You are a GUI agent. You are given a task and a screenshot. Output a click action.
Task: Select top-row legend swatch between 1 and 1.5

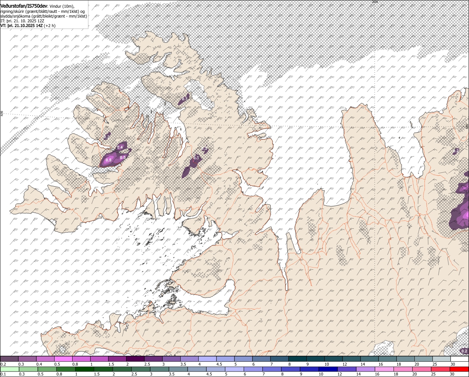coord(99,359)
